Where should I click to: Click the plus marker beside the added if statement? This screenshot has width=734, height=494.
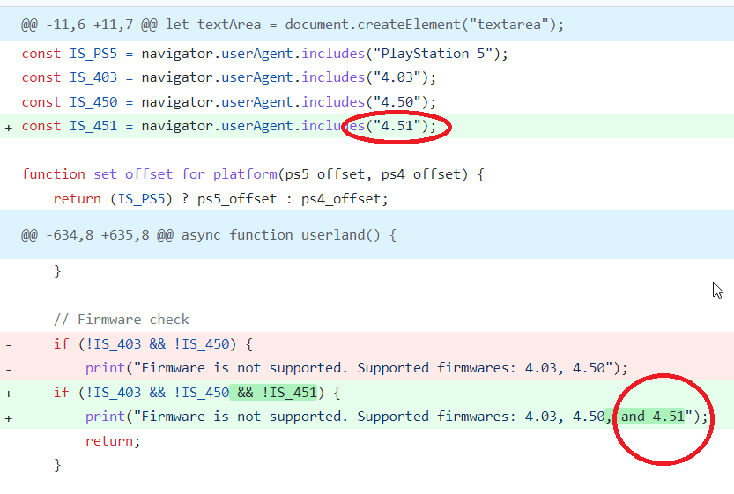(9, 392)
